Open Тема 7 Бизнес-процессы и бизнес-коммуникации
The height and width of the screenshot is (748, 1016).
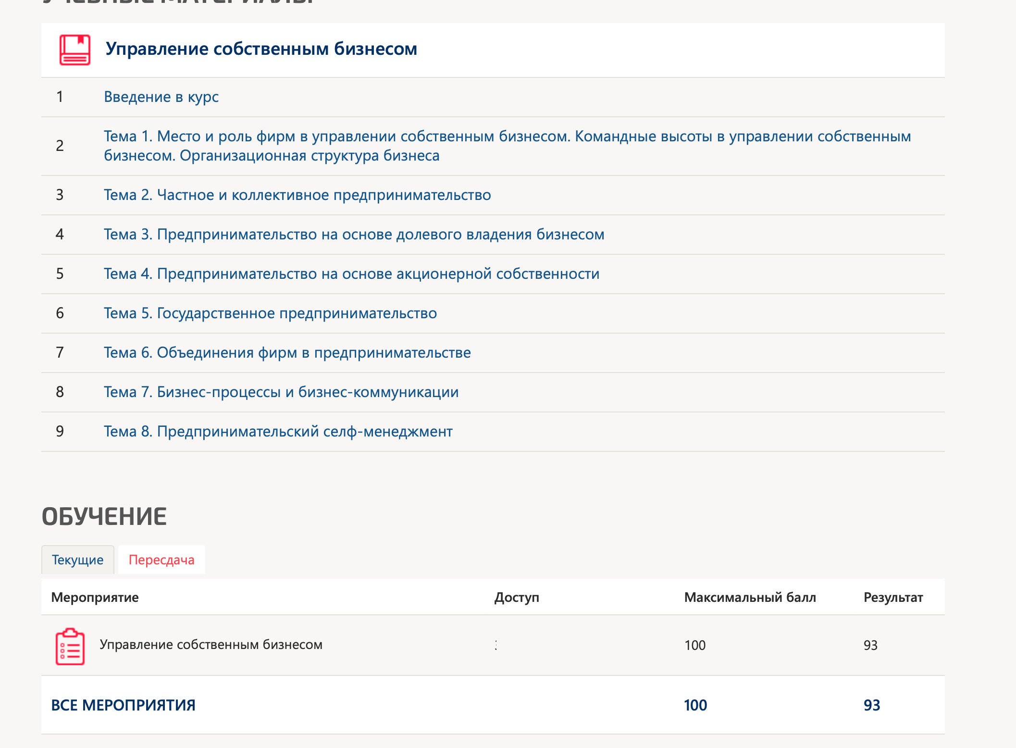point(281,392)
